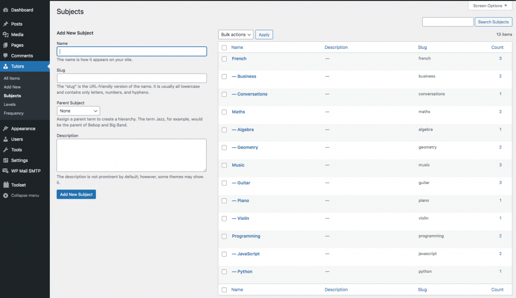516x298 pixels.
Task: Tick the checkbox next to French
Action: [x=224, y=58]
